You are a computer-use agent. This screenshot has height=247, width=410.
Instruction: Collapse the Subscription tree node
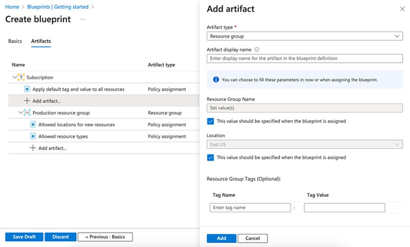tap(15, 78)
